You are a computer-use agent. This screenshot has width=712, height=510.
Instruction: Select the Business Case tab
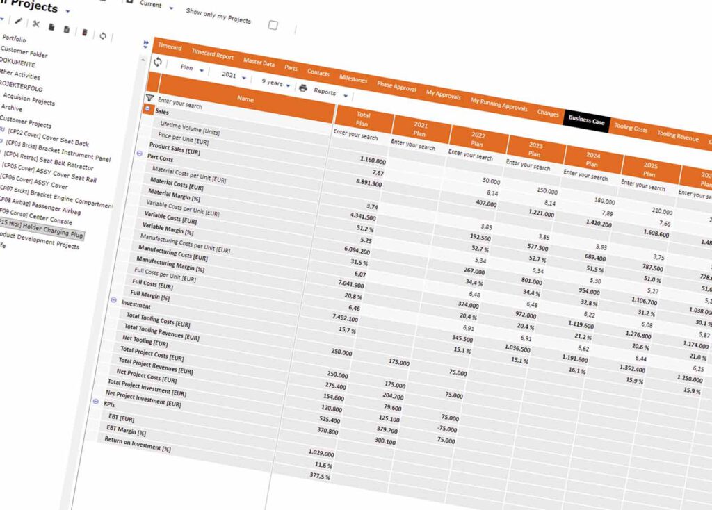click(587, 120)
